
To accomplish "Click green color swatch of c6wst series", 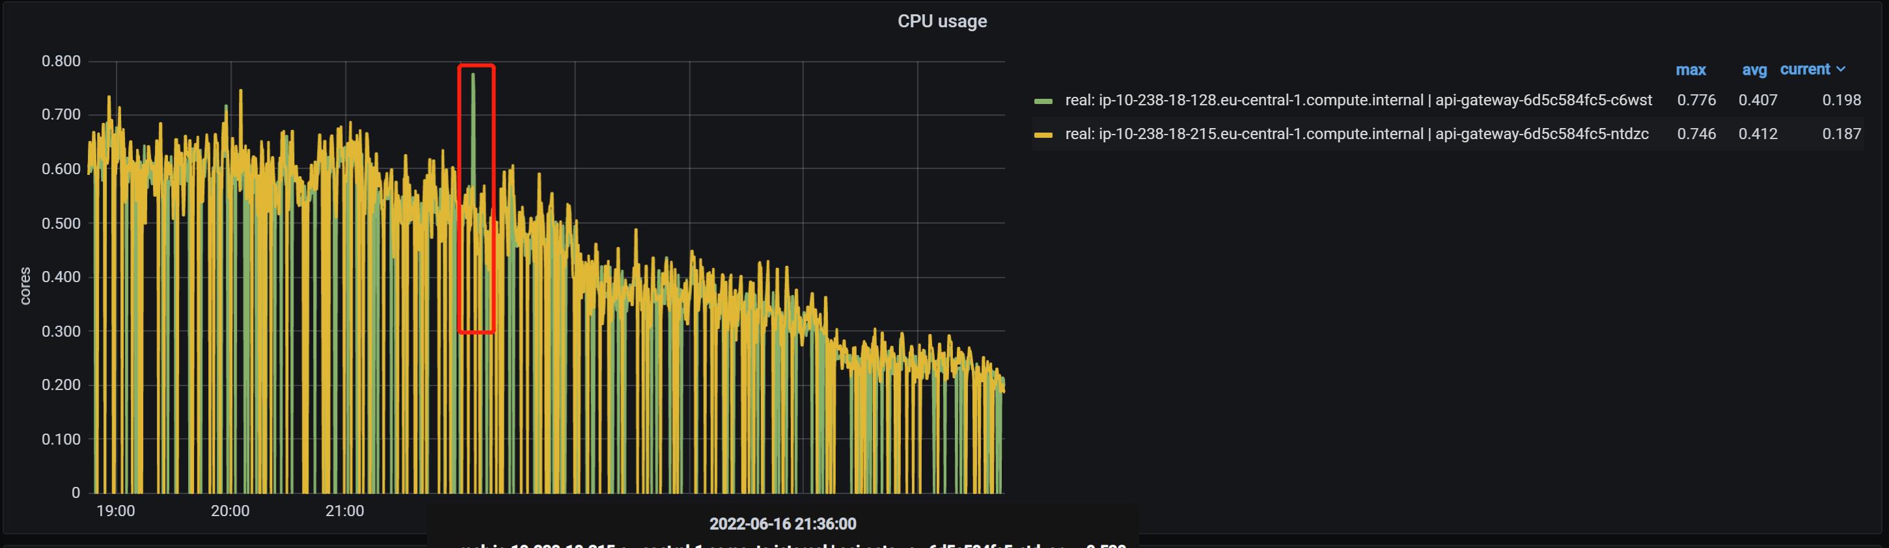I will (x=1043, y=101).
